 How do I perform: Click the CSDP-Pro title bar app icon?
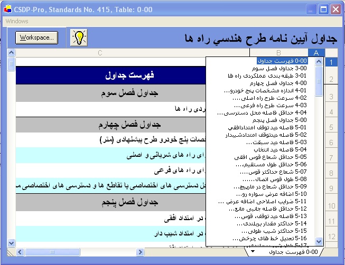[8, 10]
